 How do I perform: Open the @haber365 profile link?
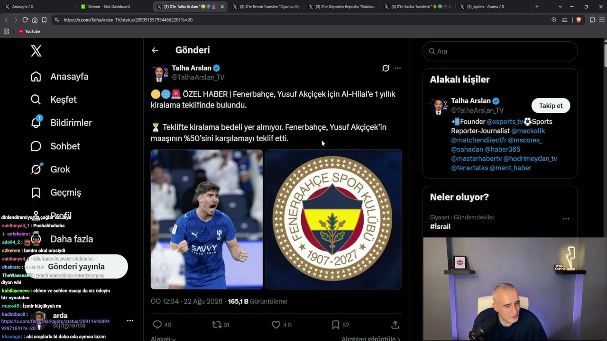[x=503, y=149]
